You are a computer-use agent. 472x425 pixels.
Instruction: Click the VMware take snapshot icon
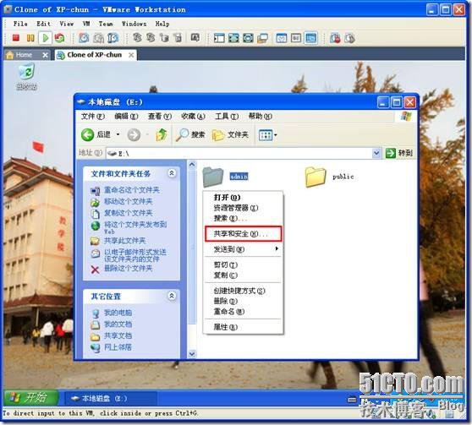click(x=84, y=38)
